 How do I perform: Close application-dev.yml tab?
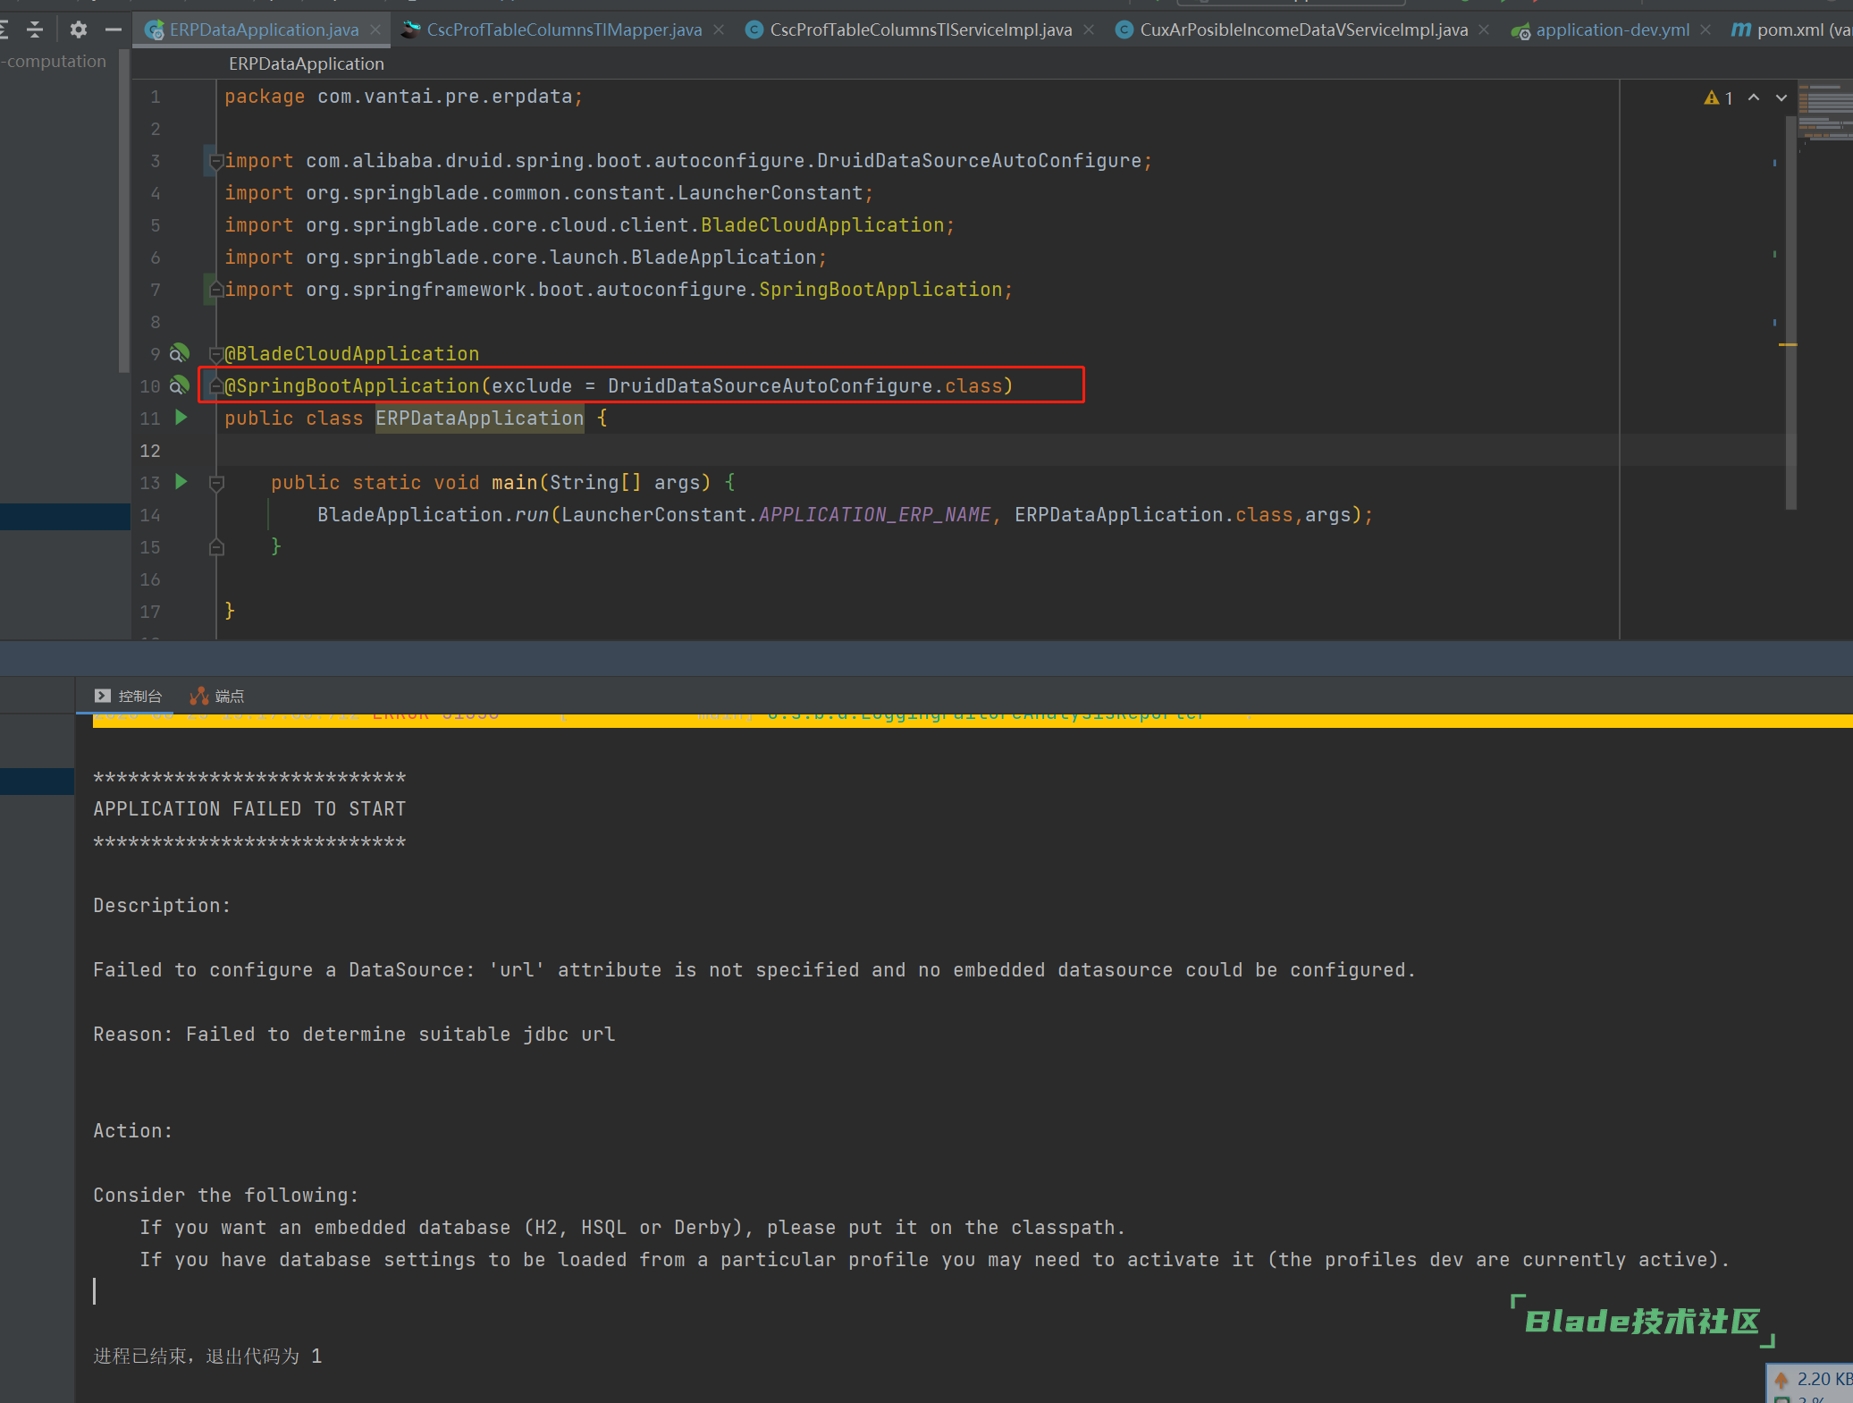(x=1706, y=30)
